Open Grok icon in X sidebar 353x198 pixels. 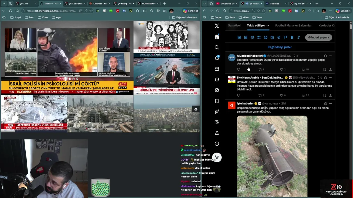[217, 79]
